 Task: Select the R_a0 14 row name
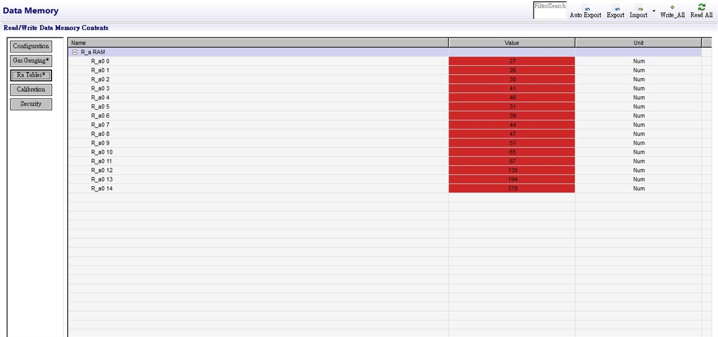click(x=102, y=188)
